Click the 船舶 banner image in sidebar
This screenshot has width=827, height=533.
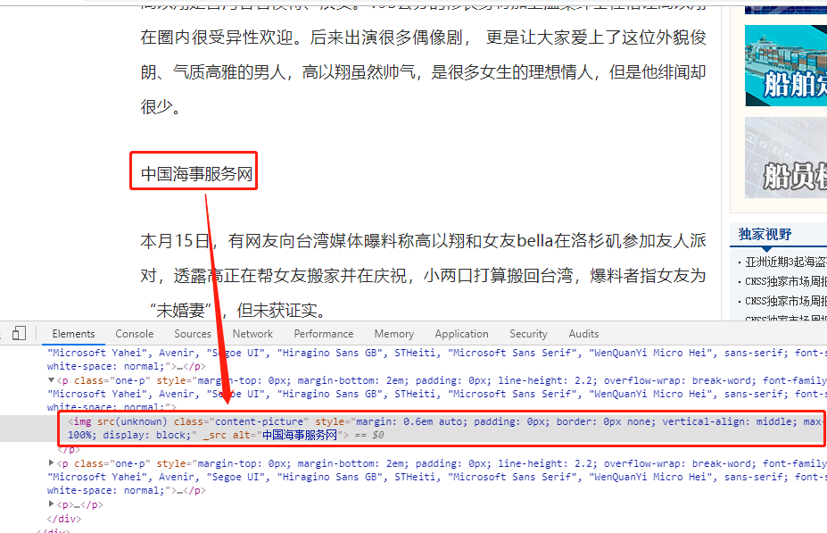786,65
